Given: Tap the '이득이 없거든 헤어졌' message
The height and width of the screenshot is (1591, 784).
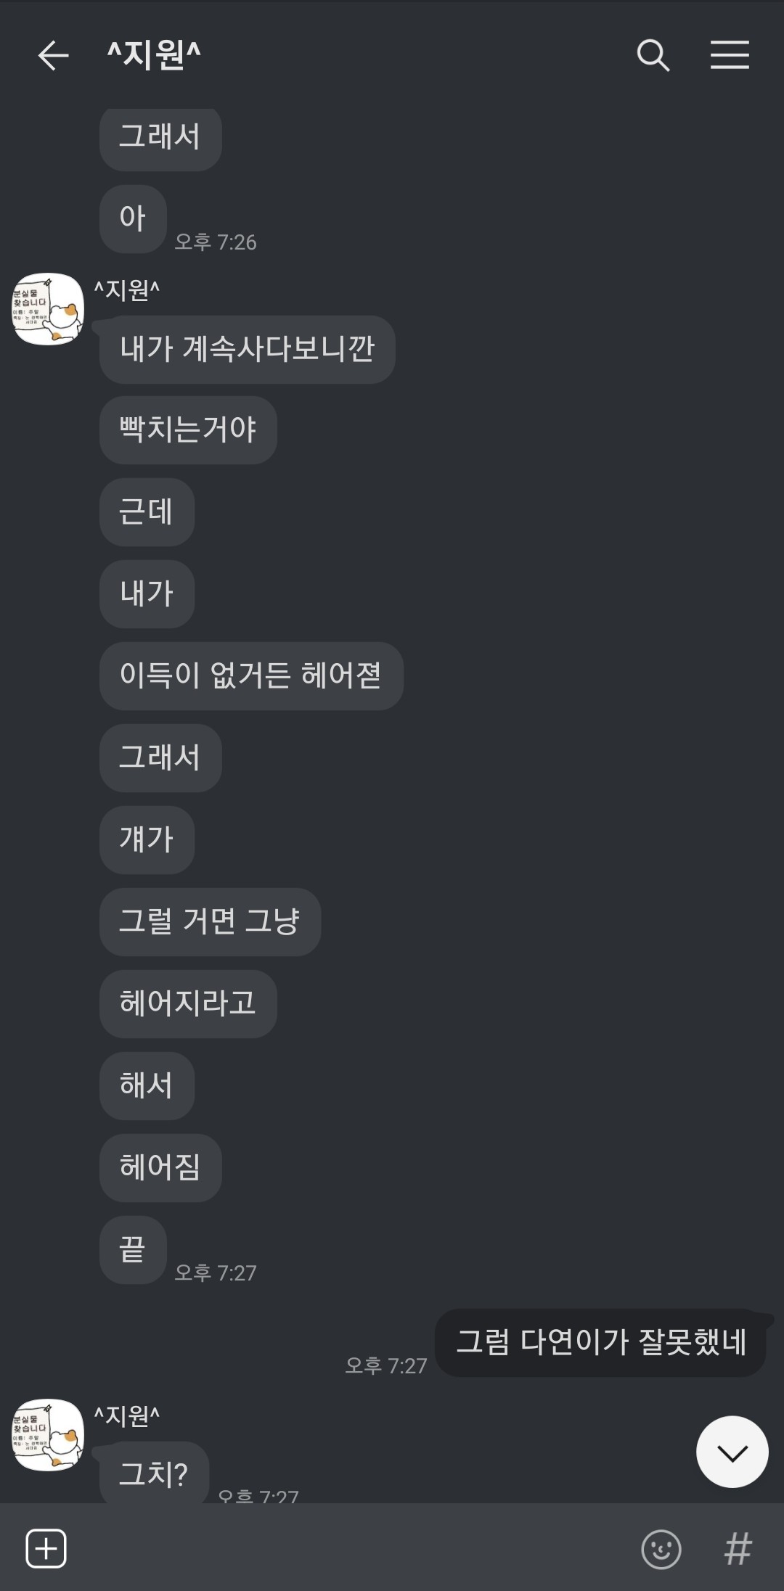Looking at the screenshot, I should [251, 676].
